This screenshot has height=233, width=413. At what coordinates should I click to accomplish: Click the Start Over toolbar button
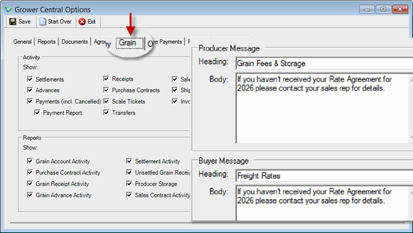click(55, 22)
